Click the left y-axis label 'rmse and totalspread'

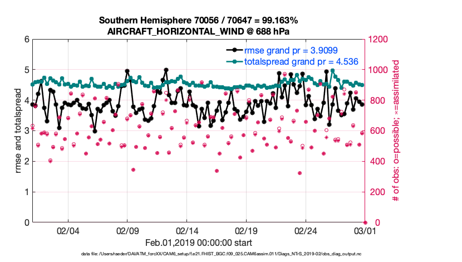click(x=18, y=131)
